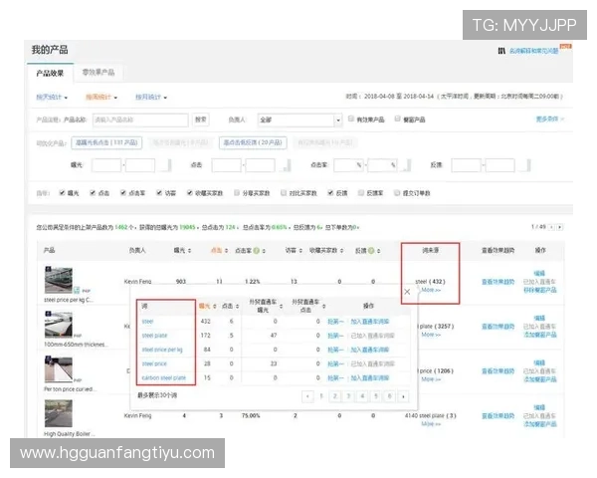This screenshot has width=597, height=478.
Task: Sort popup table by 点击 column arrows
Action: pos(237,306)
